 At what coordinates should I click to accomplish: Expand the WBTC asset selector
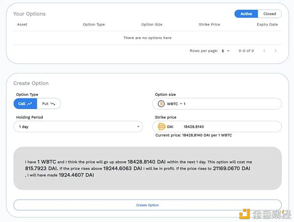pos(174,104)
